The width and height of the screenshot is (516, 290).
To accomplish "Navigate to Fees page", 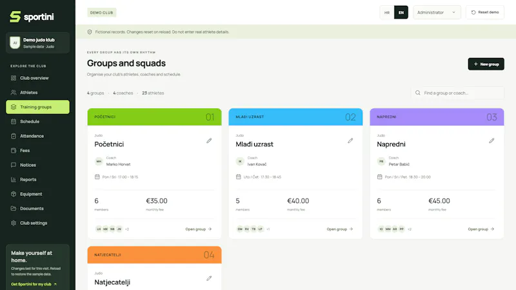I will pos(37,150).
